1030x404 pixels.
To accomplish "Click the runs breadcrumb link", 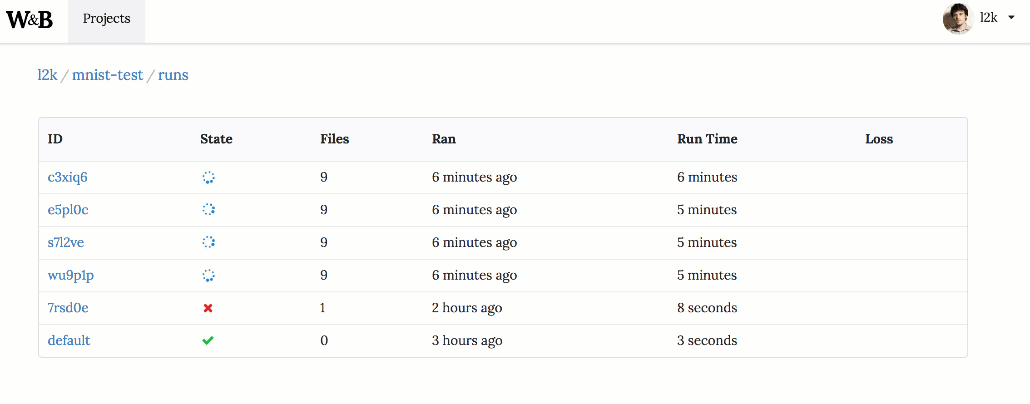I will click(173, 75).
